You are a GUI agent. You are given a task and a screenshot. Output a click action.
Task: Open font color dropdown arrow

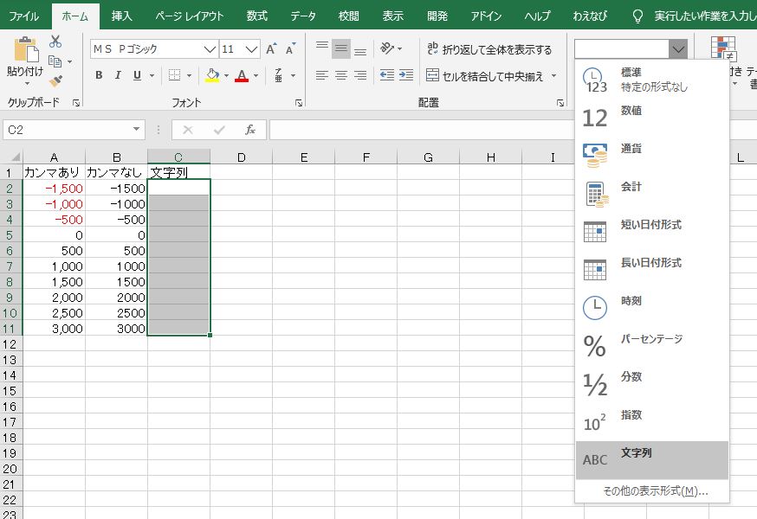coord(256,76)
